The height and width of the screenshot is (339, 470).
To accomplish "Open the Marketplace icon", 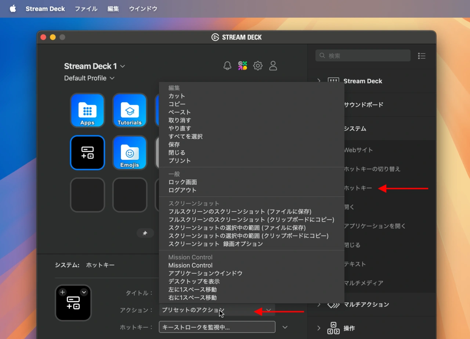I will point(242,65).
